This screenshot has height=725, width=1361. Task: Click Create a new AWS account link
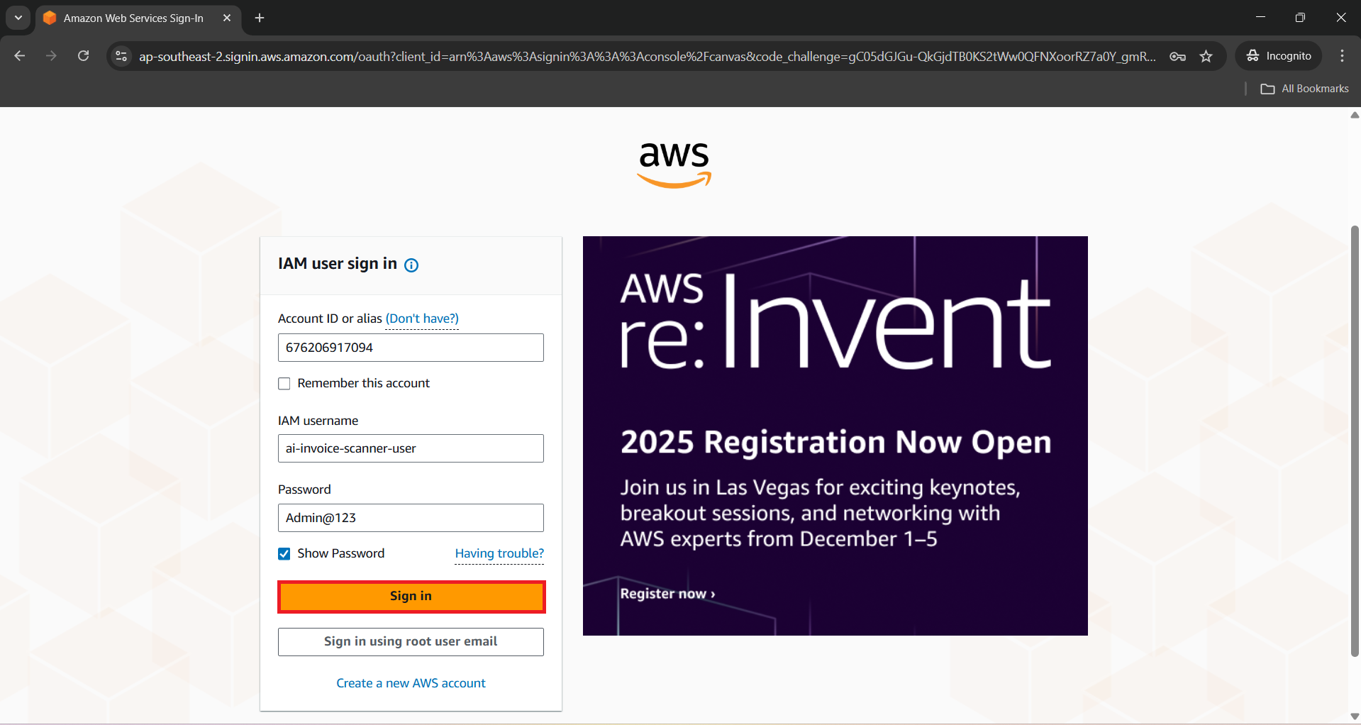[411, 683]
